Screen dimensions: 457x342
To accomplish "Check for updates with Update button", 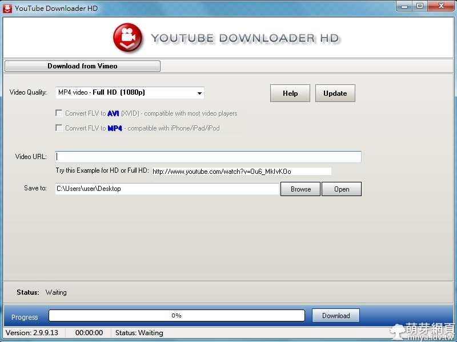I will [x=335, y=93].
